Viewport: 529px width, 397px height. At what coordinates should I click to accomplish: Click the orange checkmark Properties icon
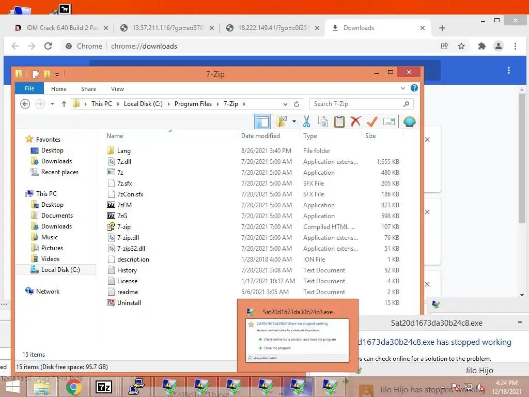tap(372, 121)
